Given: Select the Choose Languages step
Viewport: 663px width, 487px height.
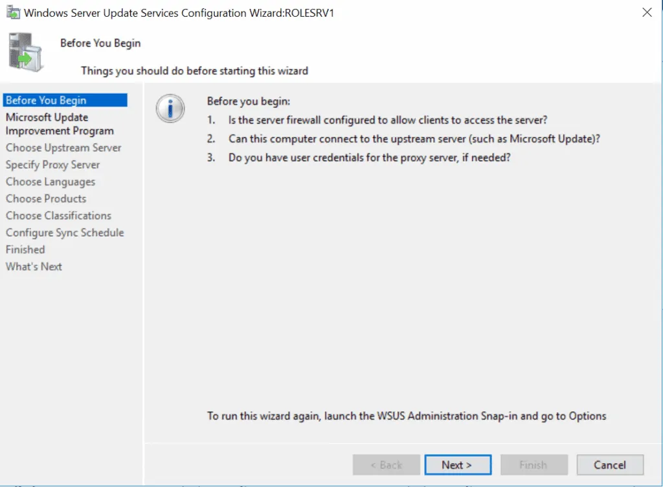Looking at the screenshot, I should point(49,182).
